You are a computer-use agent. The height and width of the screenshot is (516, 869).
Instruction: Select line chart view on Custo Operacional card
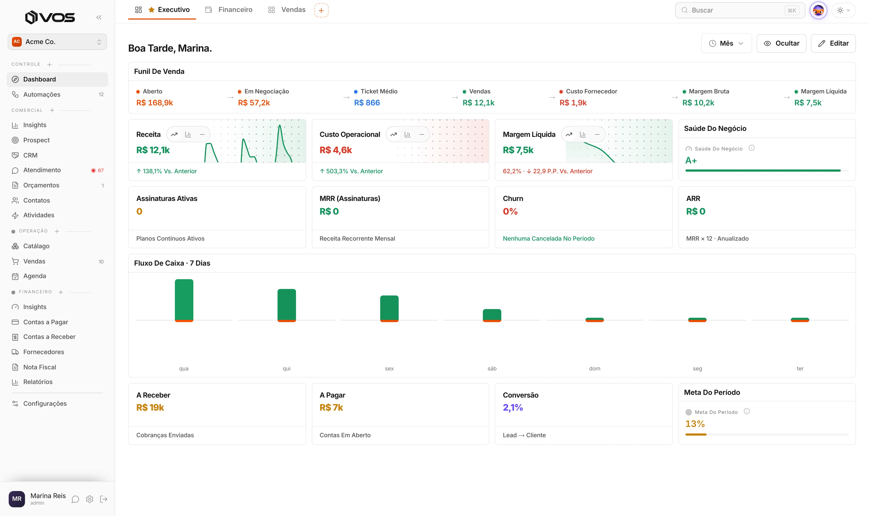393,134
